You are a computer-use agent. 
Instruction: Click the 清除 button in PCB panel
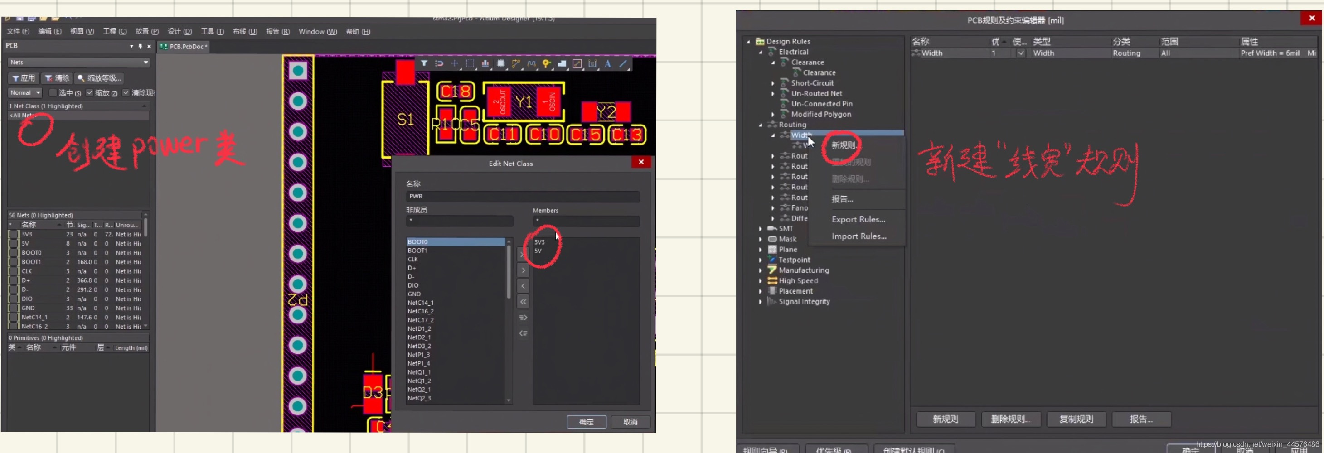click(57, 78)
